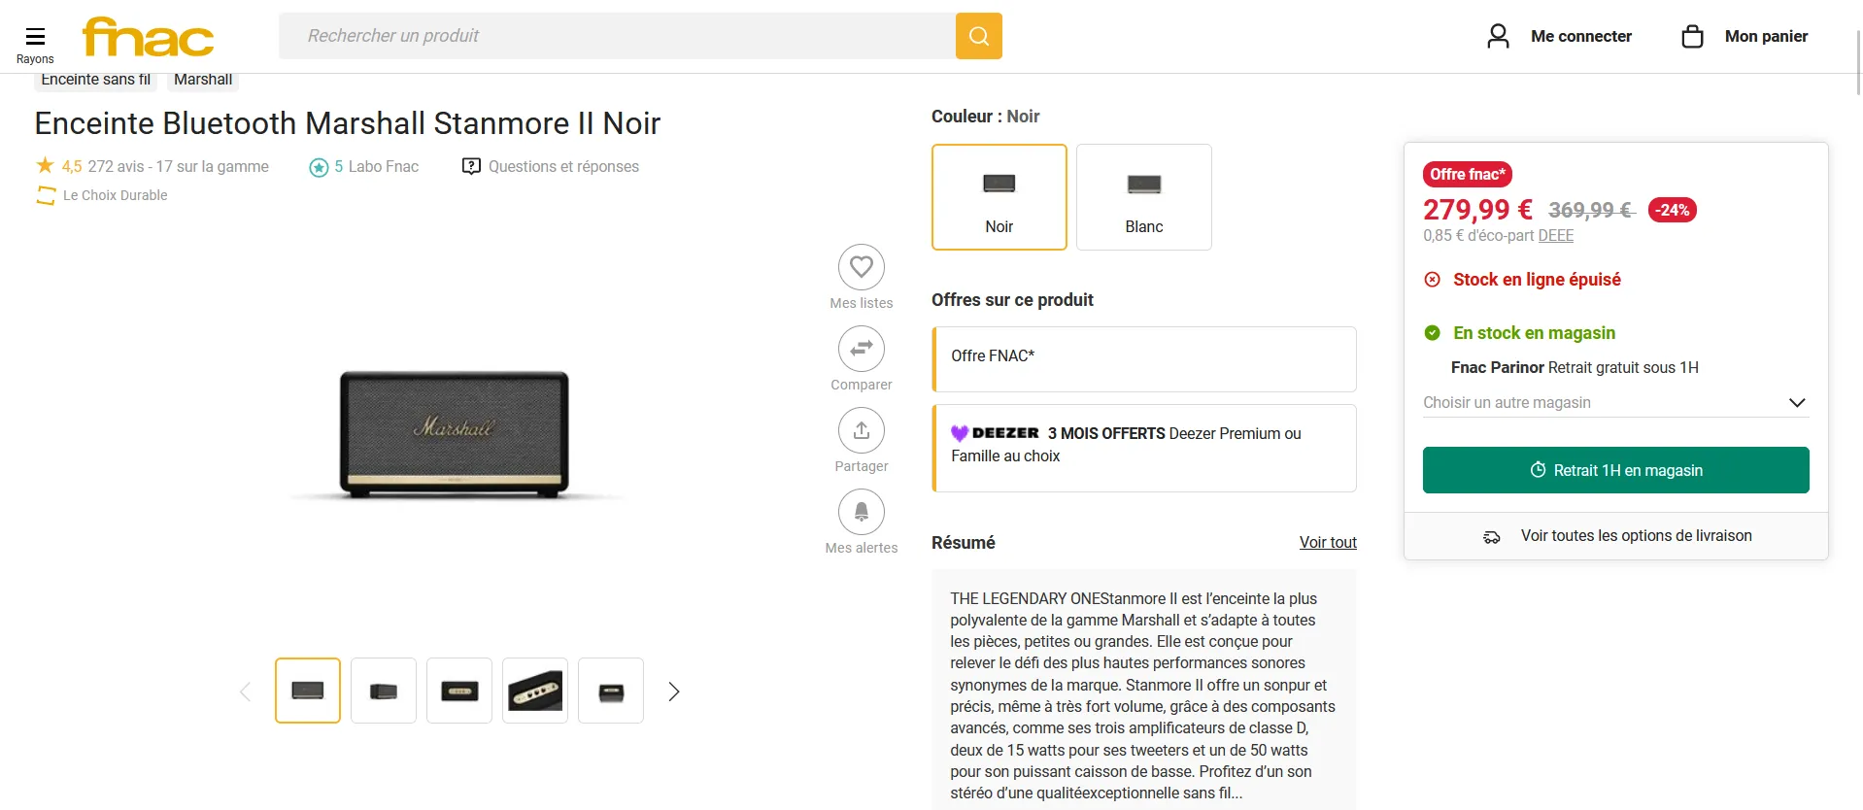Image resolution: width=1863 pixels, height=810 pixels.
Task: Add to Mes listes heart icon
Action: (x=861, y=267)
